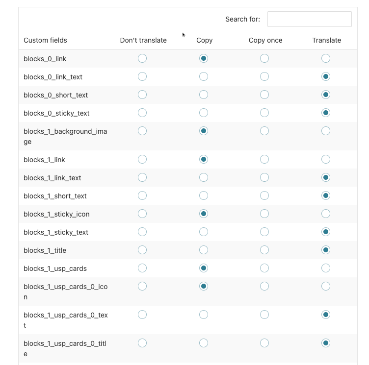
Task: Select Copy once for blocks_0_link
Action: point(264,58)
